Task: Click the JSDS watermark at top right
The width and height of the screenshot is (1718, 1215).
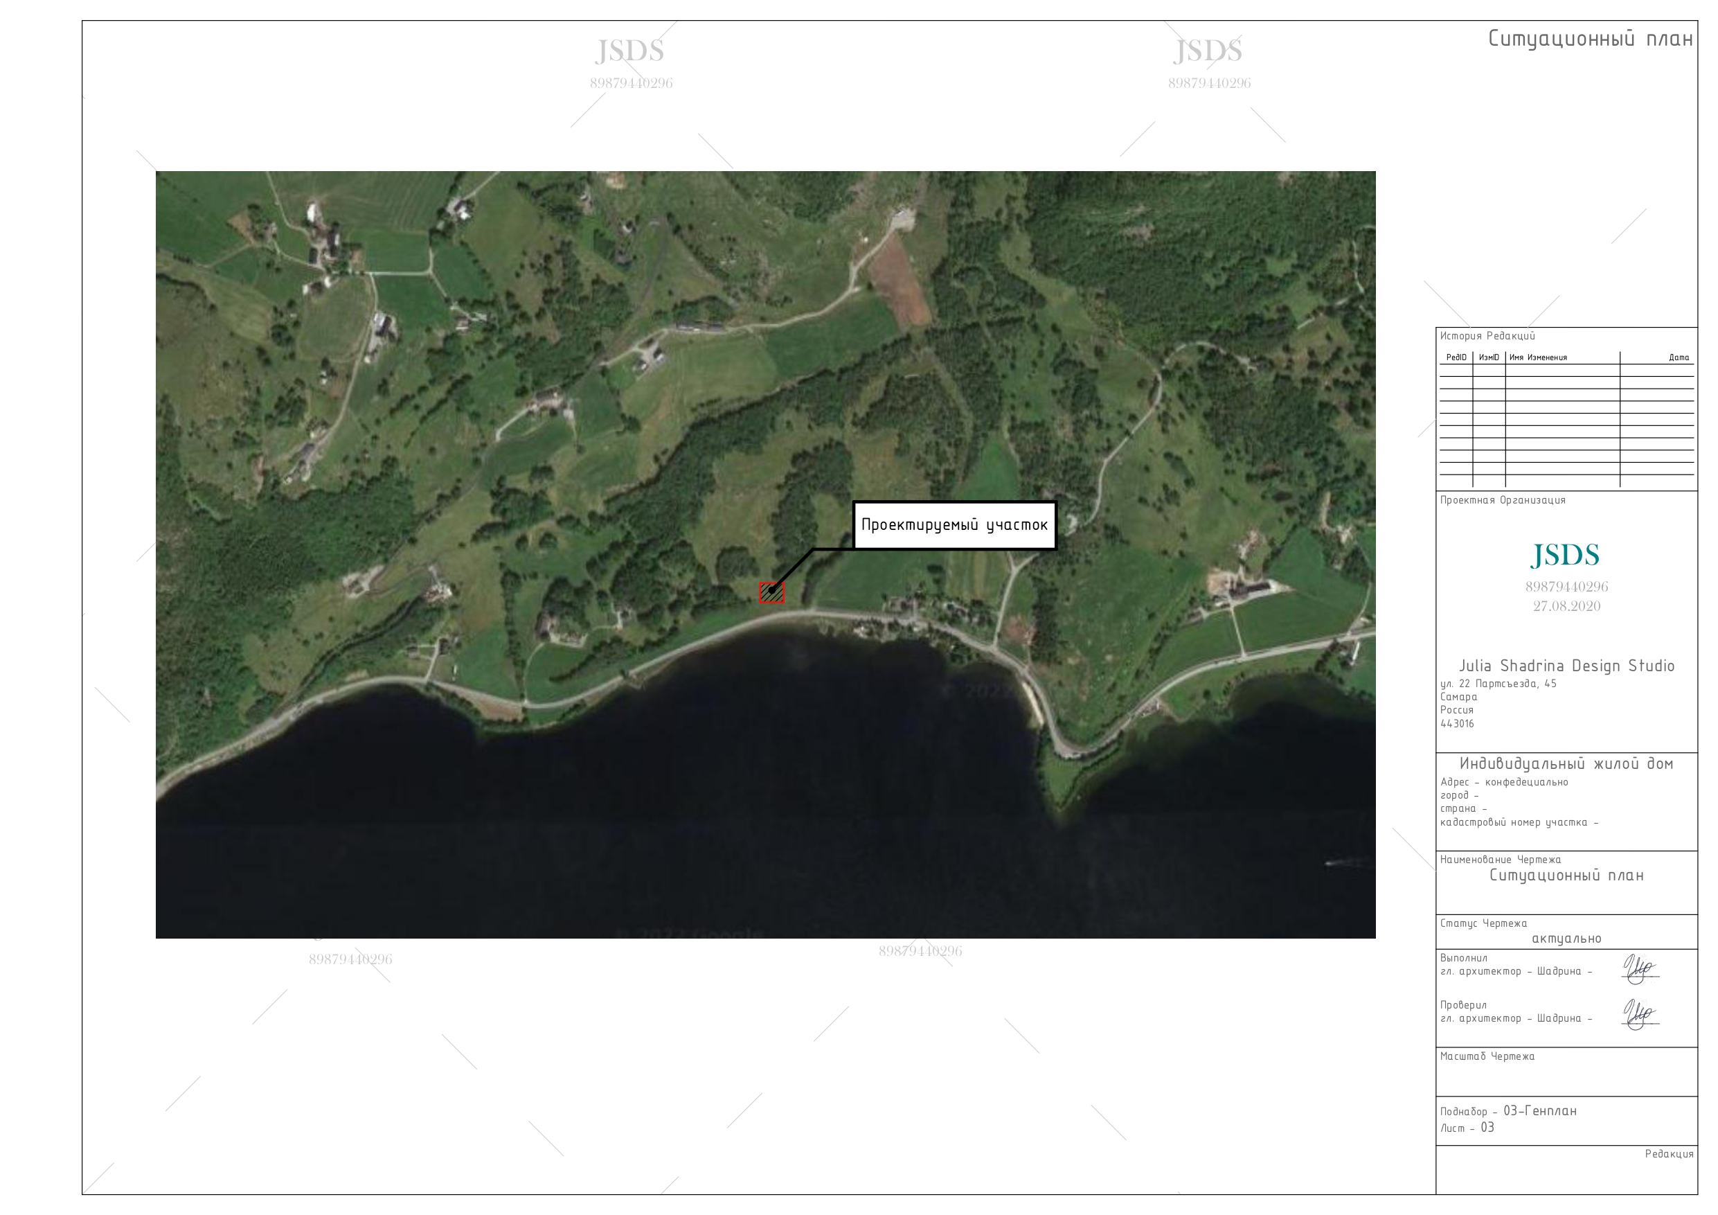Action: (1208, 52)
